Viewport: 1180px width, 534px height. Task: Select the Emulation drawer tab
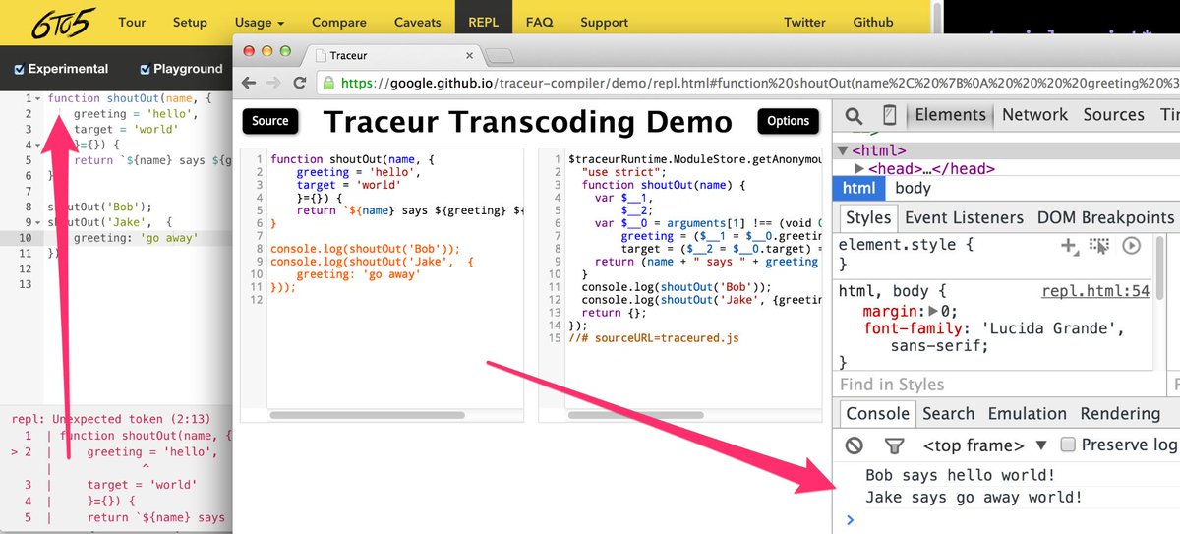click(x=1027, y=414)
